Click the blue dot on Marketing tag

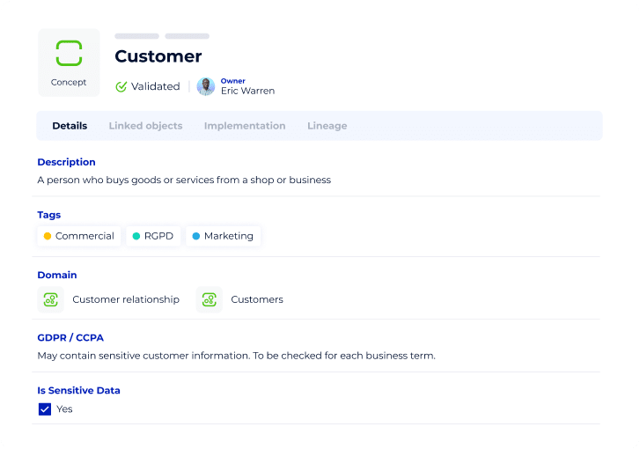click(196, 236)
